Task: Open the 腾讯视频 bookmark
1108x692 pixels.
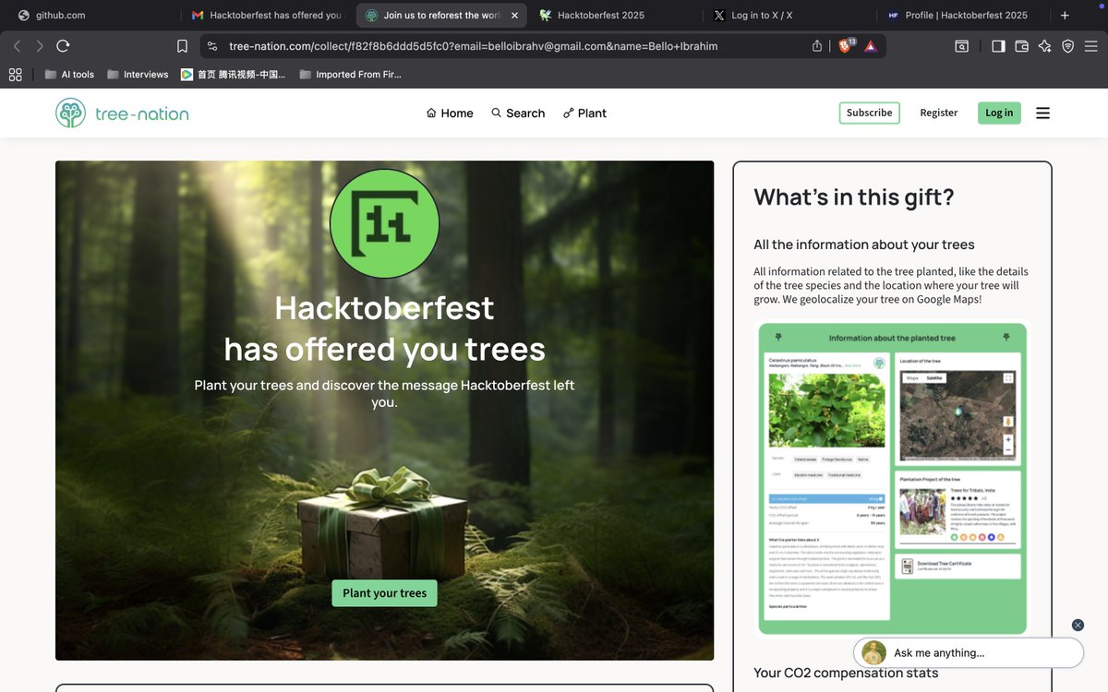Action: click(233, 75)
